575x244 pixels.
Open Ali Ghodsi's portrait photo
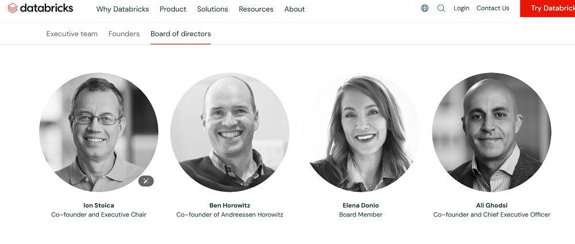[x=492, y=132]
